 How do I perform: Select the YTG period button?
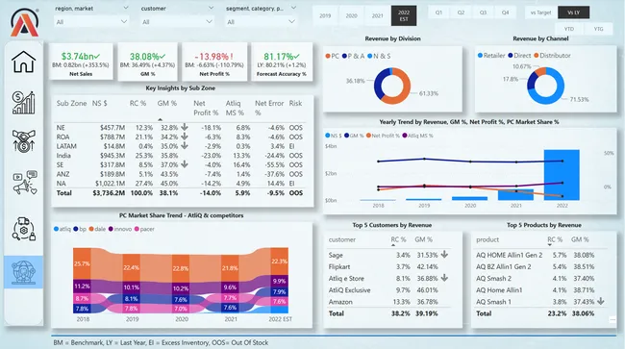(598, 29)
